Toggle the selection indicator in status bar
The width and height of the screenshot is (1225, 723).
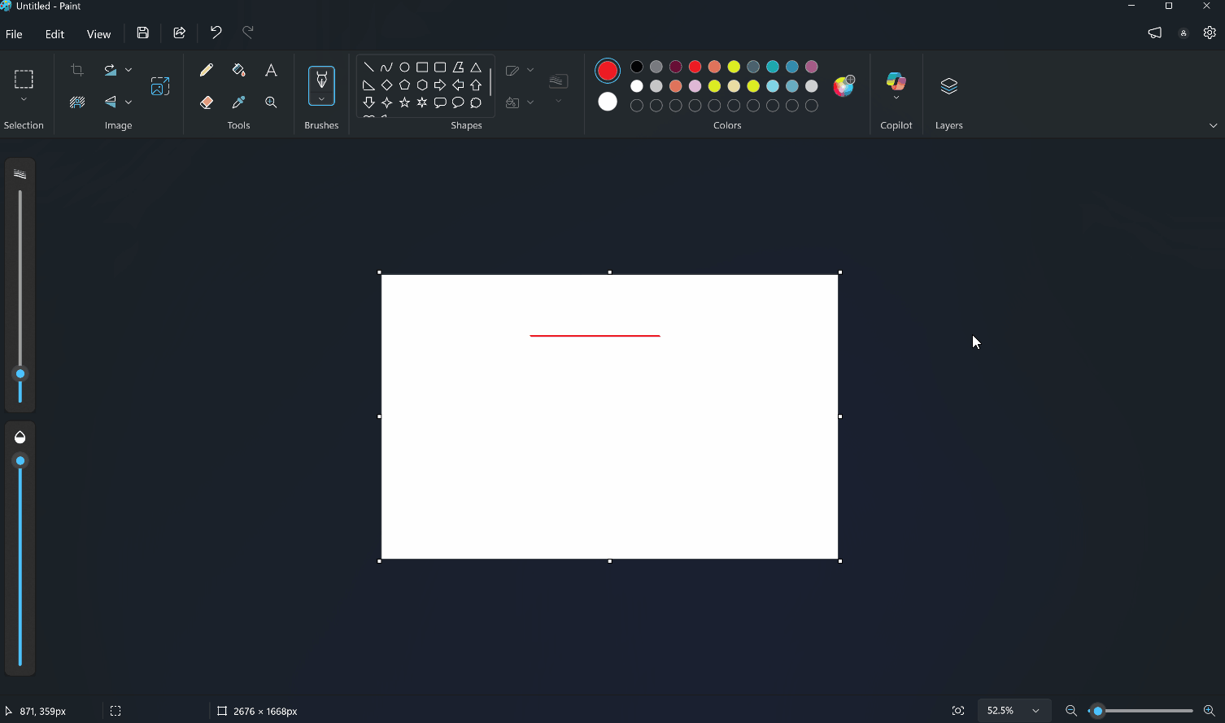[116, 711]
